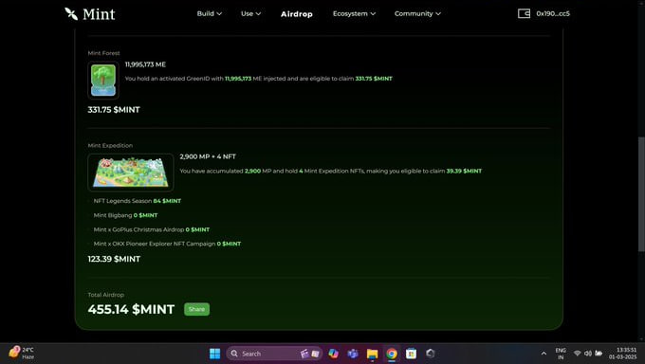
Task: Click the NFT Legends Season 84 $MINT row
Action: [137, 201]
